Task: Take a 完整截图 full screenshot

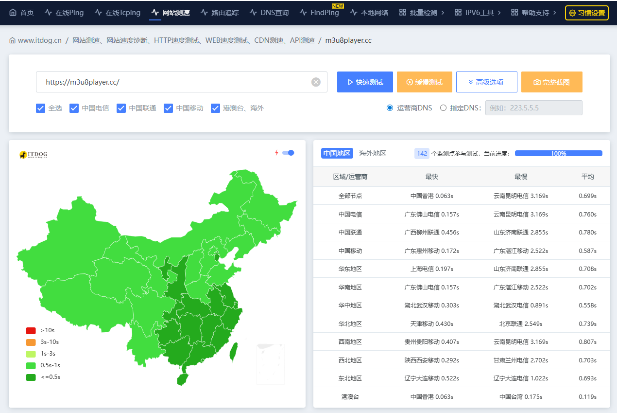Action: pos(552,82)
